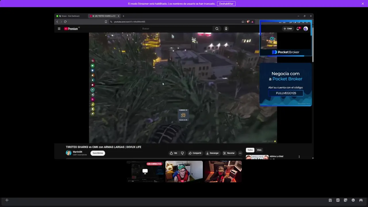
Task: Open the sticker picker icon
Action: point(346,200)
